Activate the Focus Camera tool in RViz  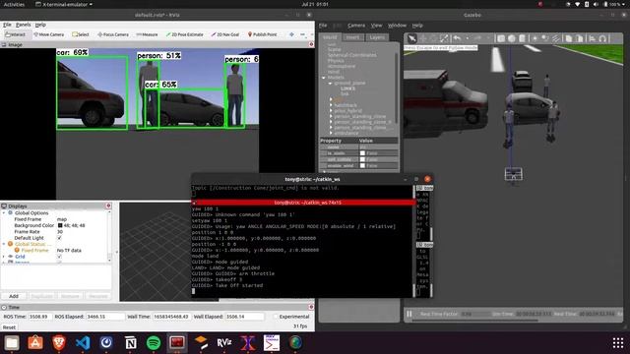113,34
